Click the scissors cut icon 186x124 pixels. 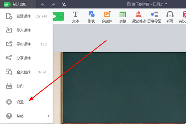[x=64, y=4]
